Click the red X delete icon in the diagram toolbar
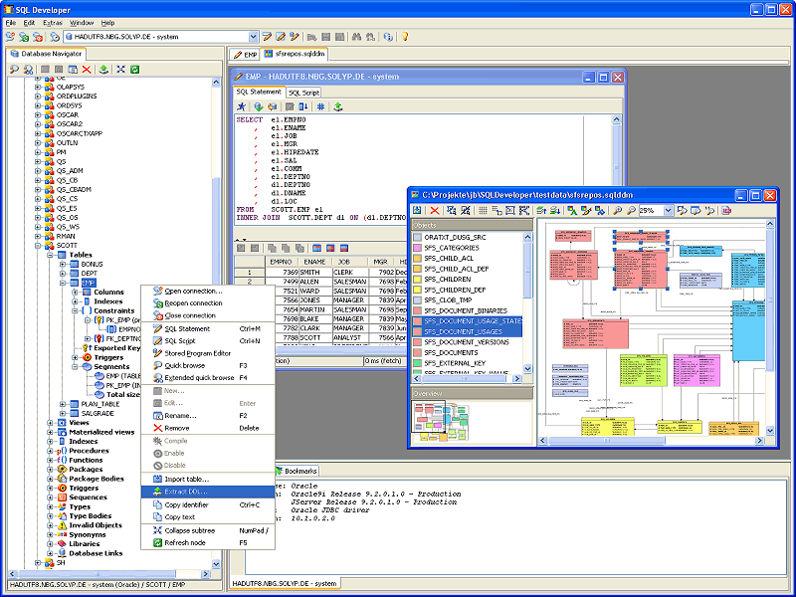Viewport: 796px width, 597px height. 435,211
